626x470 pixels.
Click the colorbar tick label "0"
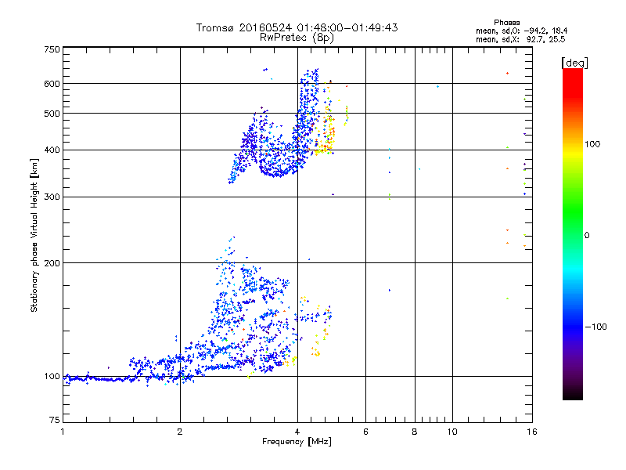tap(586, 235)
